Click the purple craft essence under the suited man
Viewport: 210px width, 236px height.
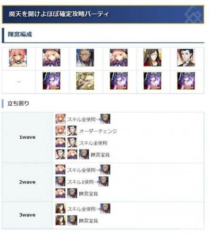point(186,81)
